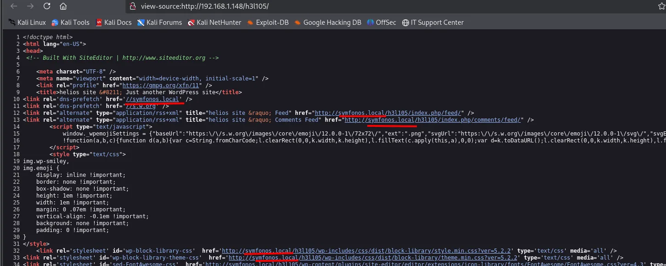Click the meta charset="UTF-8" line
The height and width of the screenshot is (266, 666).
[76, 72]
